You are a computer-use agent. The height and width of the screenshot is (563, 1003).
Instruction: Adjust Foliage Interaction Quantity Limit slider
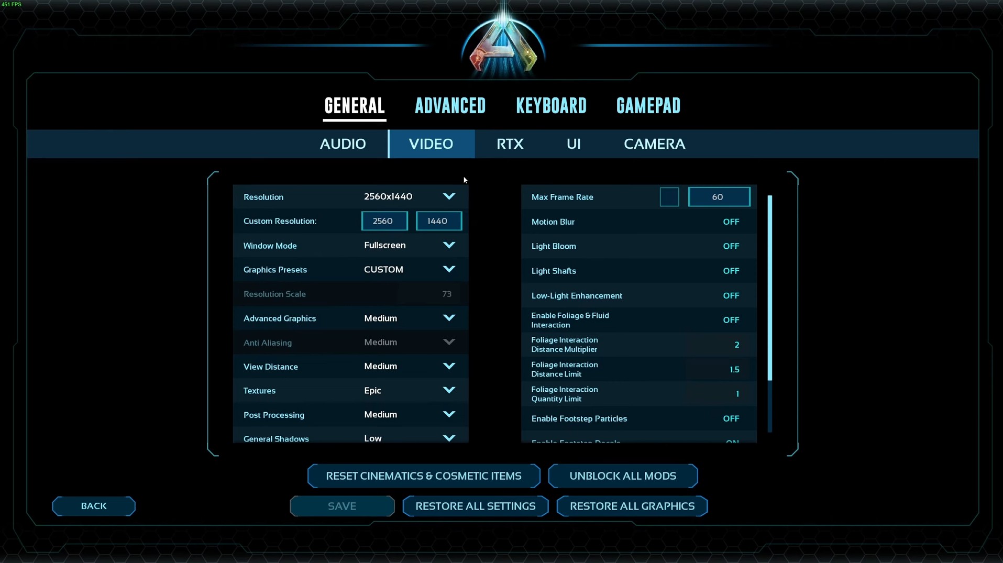coord(718,394)
